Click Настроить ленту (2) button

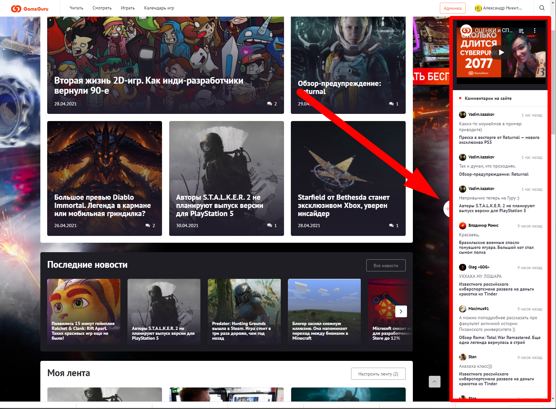point(378,374)
